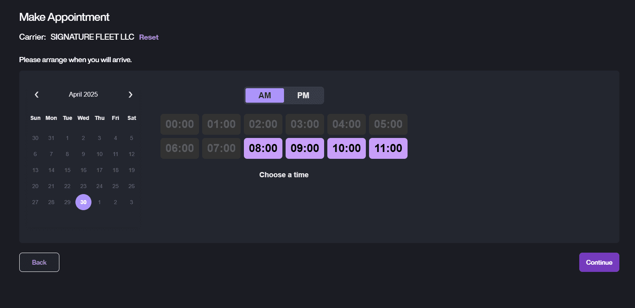Click the April 2025 month label
635x308 pixels.
point(83,95)
